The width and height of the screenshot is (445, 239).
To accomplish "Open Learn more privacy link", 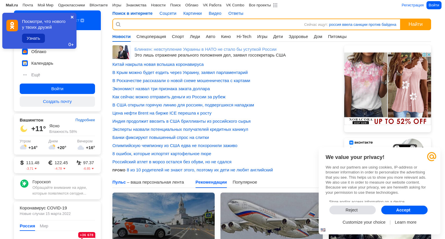I will [406, 222].
